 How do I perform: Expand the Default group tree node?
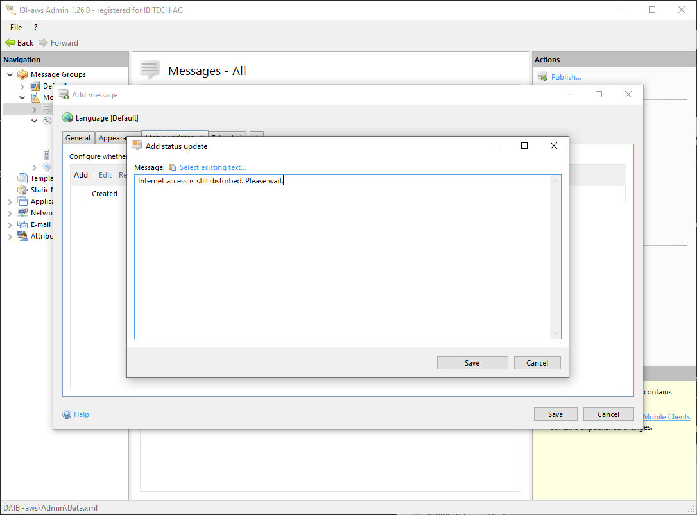pos(22,86)
